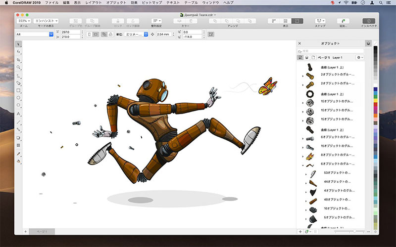
Task: Click the Objects panel search (検索) field
Action: click(331, 51)
